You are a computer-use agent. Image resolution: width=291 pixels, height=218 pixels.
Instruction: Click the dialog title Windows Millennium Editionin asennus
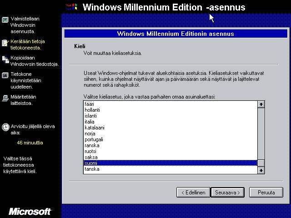176,34
